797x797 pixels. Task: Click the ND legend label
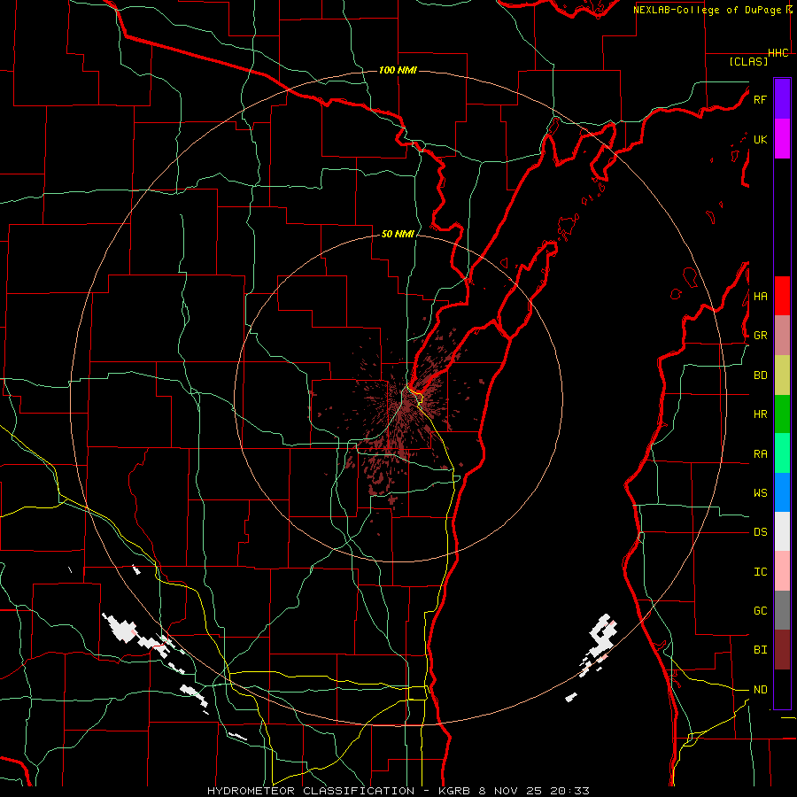[760, 689]
